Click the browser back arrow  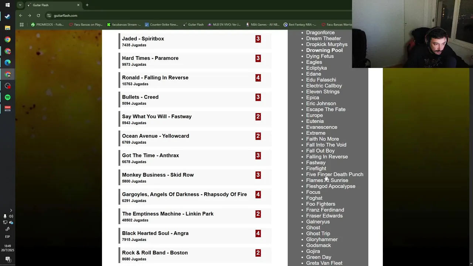[x=21, y=16]
